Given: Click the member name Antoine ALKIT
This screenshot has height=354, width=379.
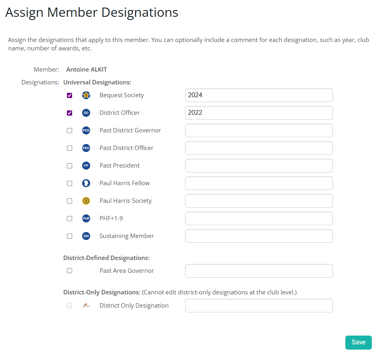Looking at the screenshot, I should 87,70.
